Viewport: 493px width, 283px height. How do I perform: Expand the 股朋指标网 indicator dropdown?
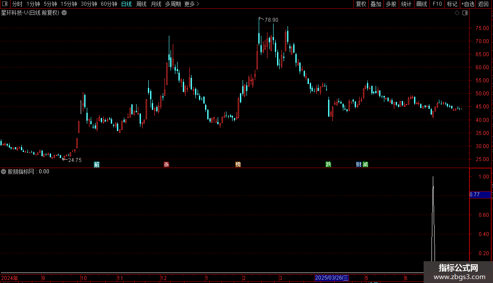[3, 172]
